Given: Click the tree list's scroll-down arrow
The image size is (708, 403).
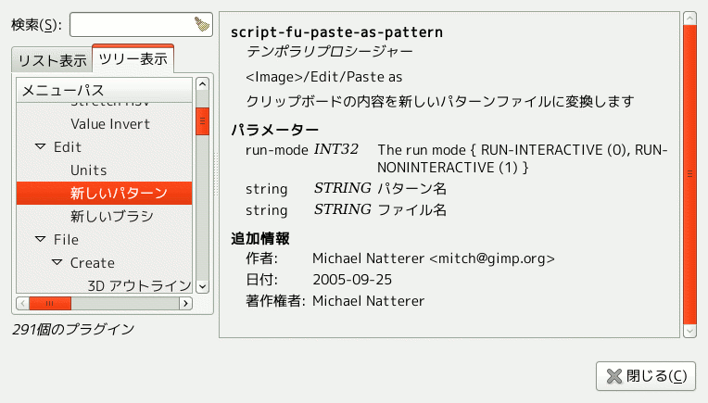Looking at the screenshot, I should point(202,283).
